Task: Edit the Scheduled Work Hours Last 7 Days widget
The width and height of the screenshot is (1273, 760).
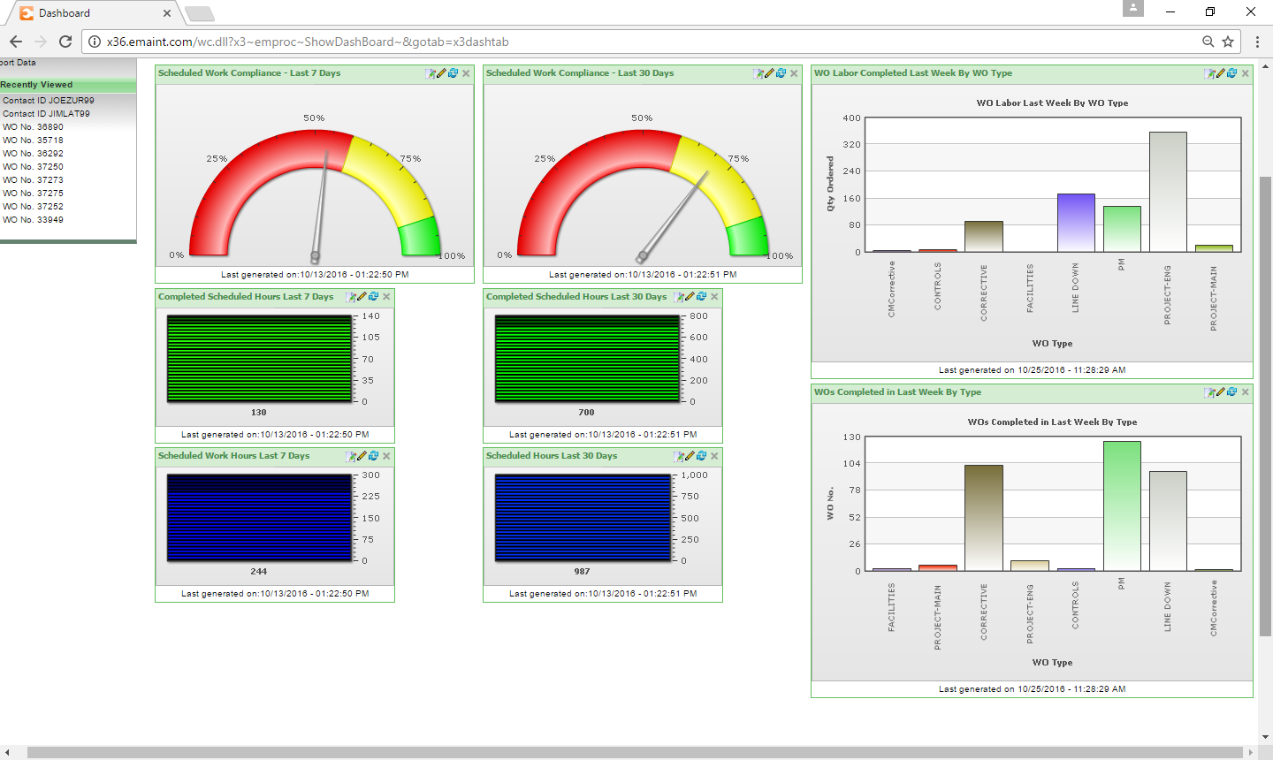Action: pos(362,456)
